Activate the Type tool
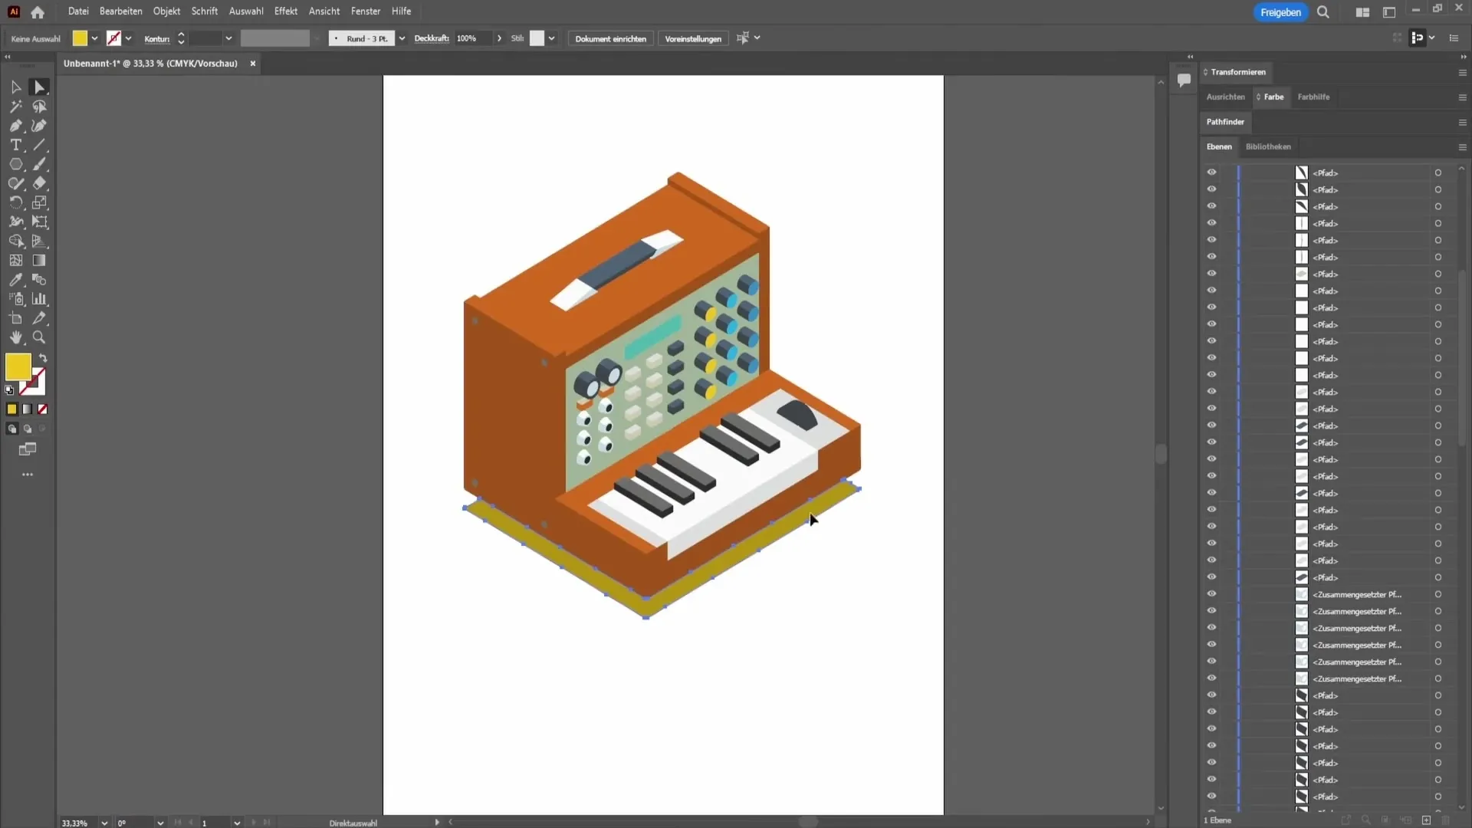This screenshot has width=1472, height=828. [16, 145]
